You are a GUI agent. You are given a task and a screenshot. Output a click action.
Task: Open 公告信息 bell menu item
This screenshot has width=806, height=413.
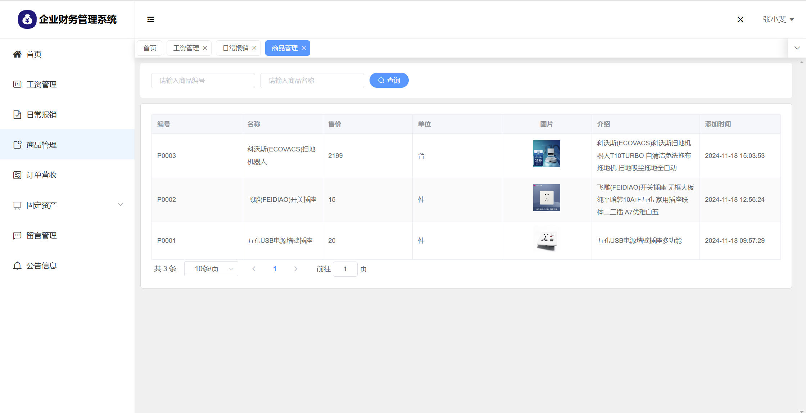coord(41,266)
